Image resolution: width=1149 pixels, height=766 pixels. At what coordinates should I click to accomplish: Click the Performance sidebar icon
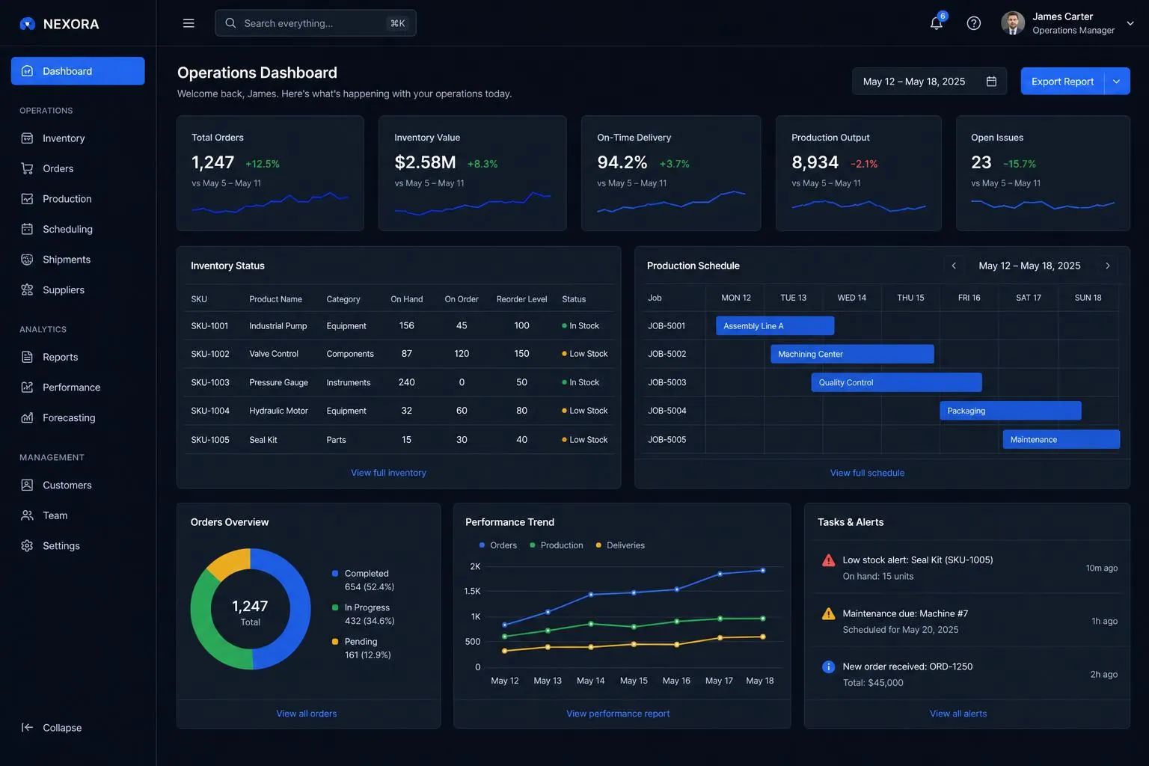tap(27, 387)
